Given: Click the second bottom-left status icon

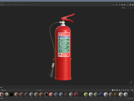Looking at the screenshot, I should [2, 98].
